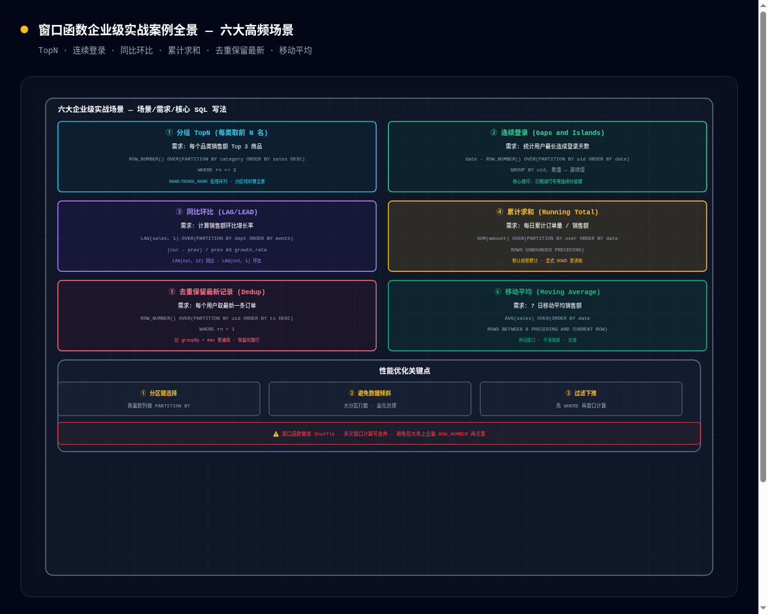Click text 需求: 统计用户最长连续登录天数

click(547, 146)
